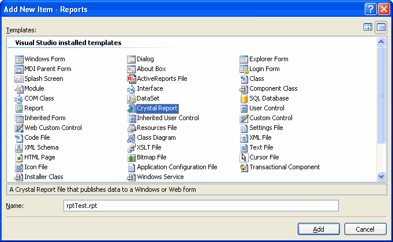Select the Transactional Component icon
The image size is (393, 242).
[x=244, y=167]
